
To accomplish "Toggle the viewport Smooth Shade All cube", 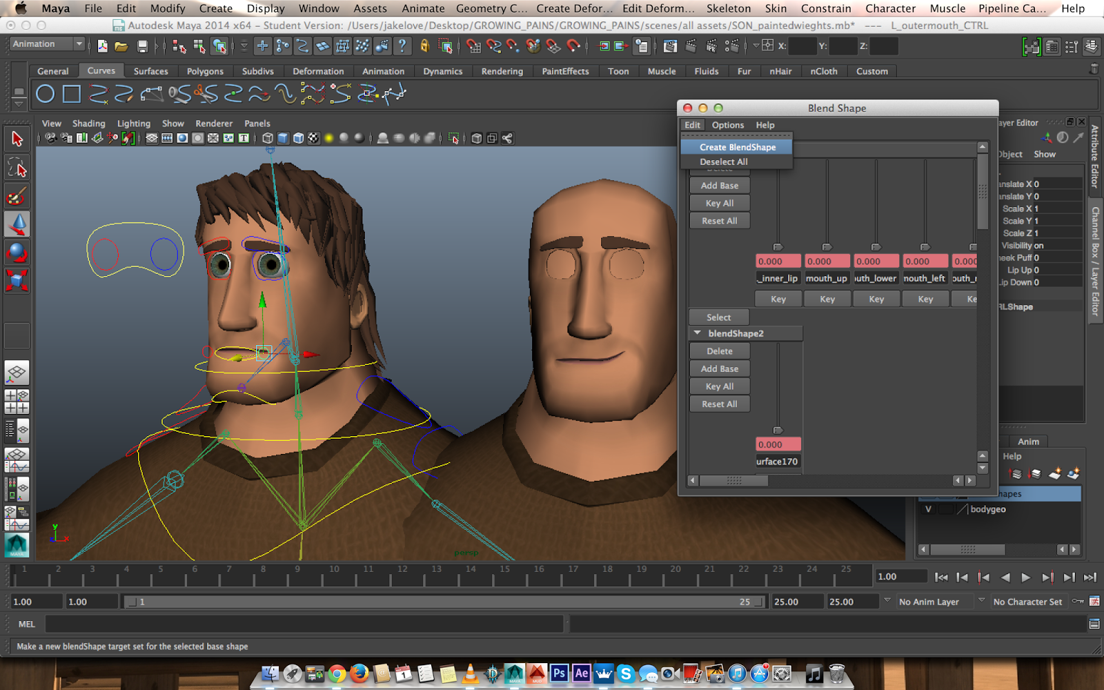I will point(283,138).
